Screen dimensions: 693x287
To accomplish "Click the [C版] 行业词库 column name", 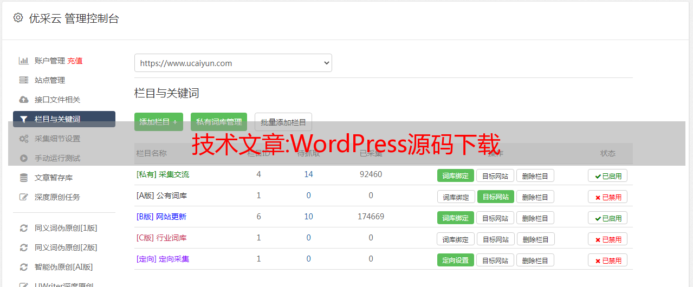I will [x=161, y=238].
